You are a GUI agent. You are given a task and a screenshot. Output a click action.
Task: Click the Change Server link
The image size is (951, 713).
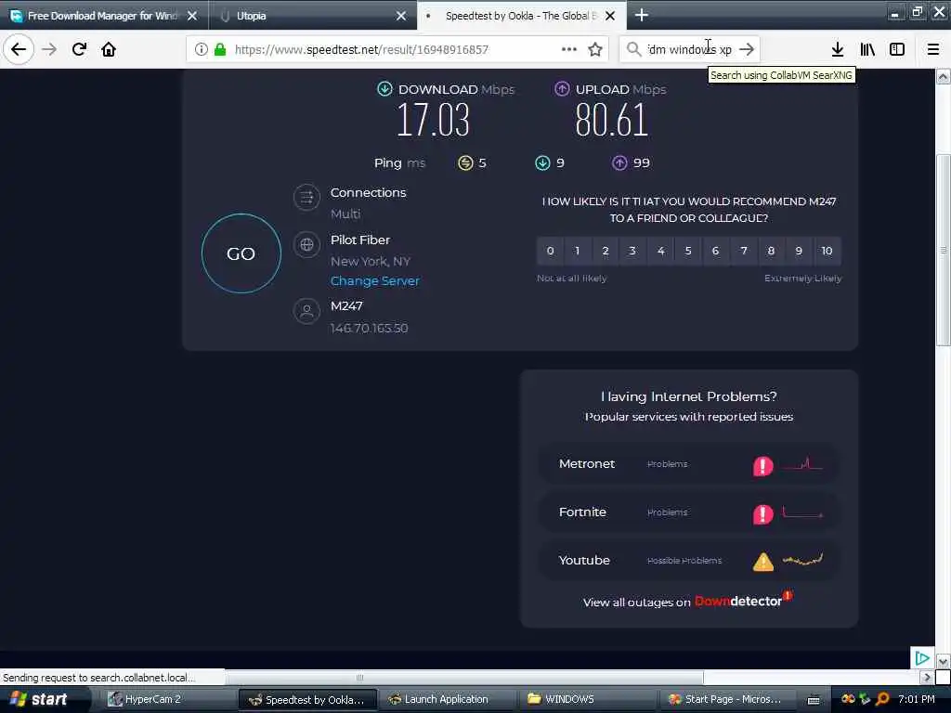coord(375,280)
